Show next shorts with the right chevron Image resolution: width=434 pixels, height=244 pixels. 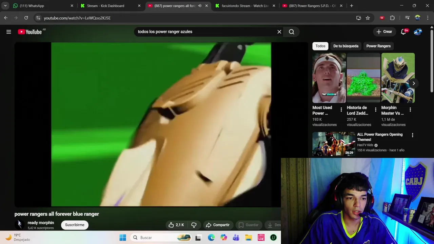click(x=414, y=83)
